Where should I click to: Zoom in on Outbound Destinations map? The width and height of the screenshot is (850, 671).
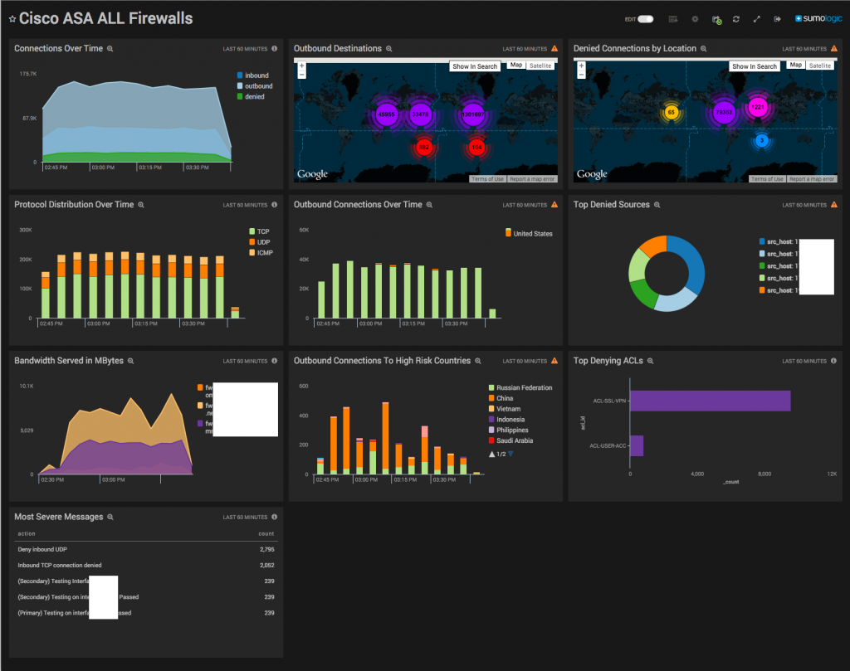click(302, 66)
